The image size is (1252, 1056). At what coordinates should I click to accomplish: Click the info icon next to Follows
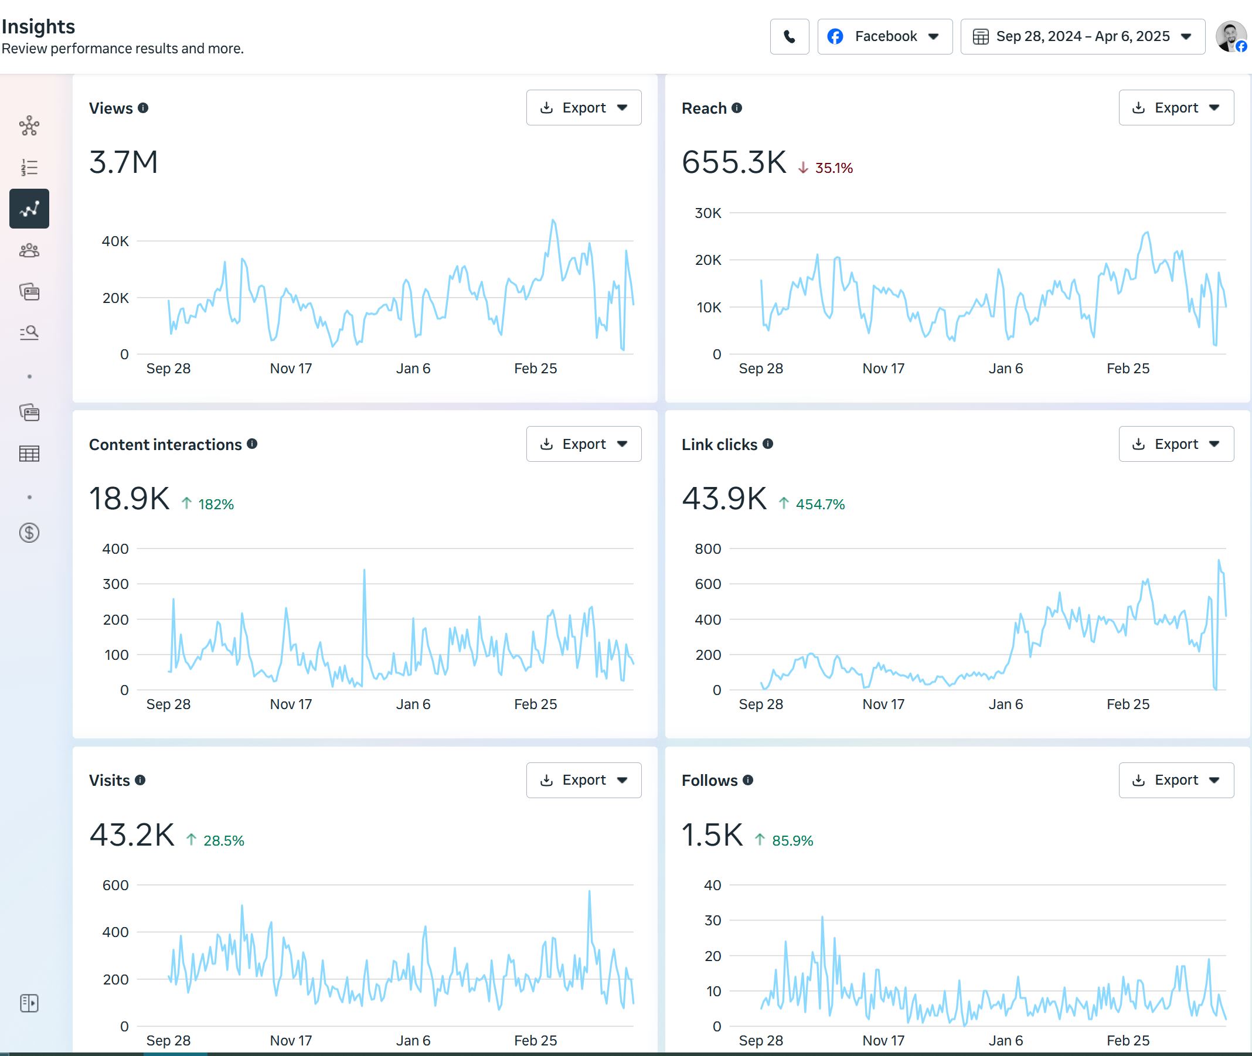[x=748, y=780]
